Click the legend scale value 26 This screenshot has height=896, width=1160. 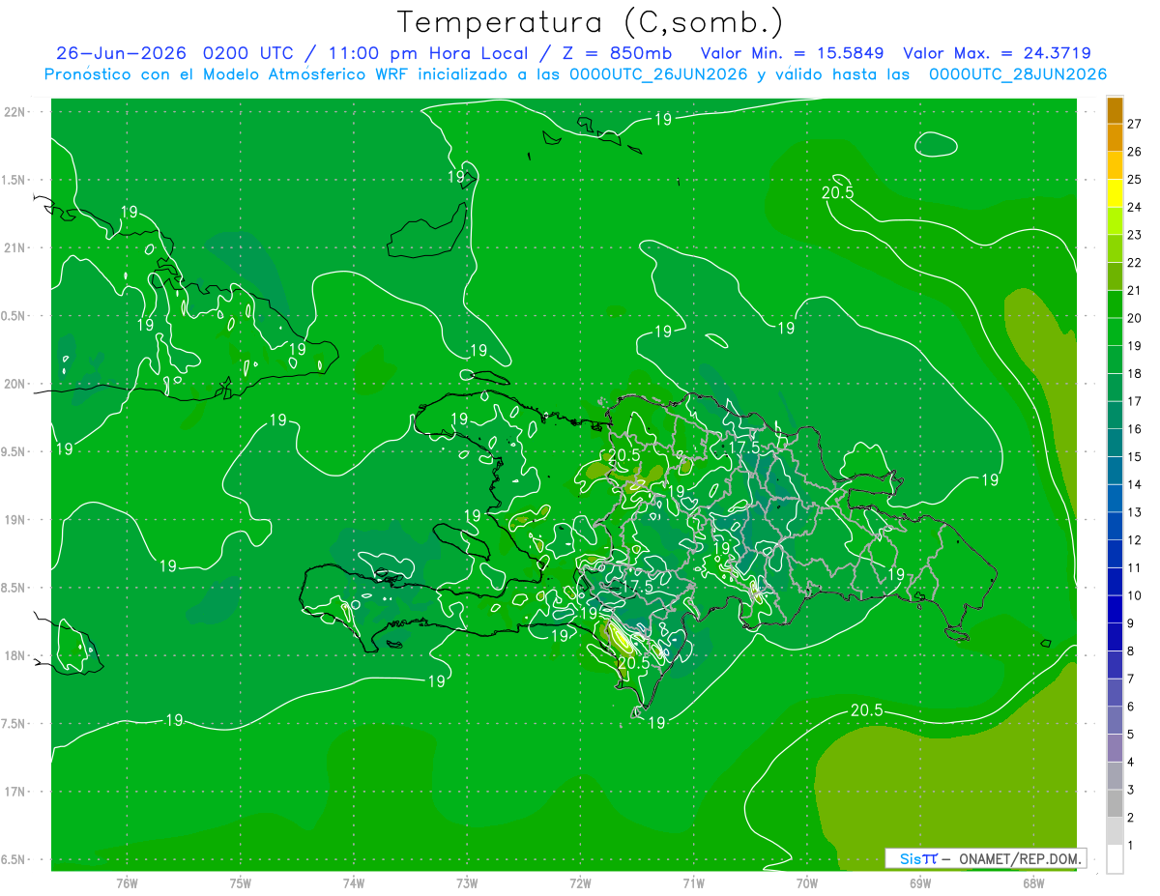click(x=1135, y=152)
